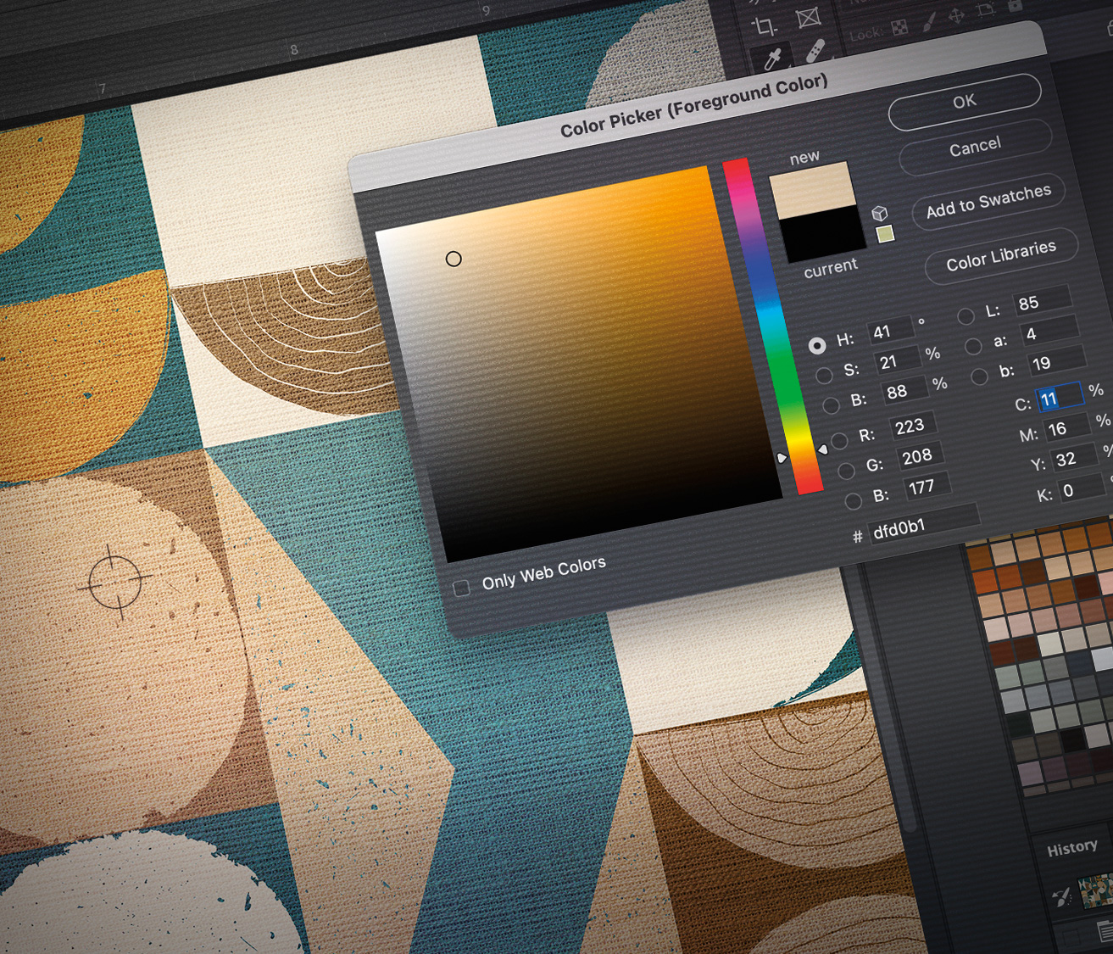This screenshot has width=1113, height=954.
Task: Click the Cancel button
Action: click(975, 148)
